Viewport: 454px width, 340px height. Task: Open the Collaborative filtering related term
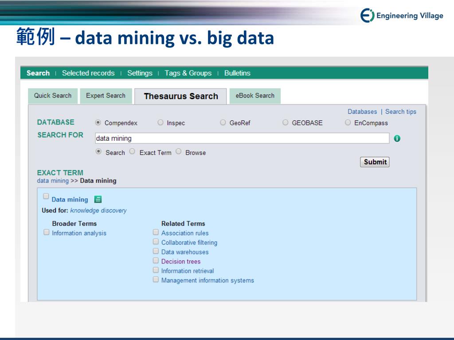(189, 243)
